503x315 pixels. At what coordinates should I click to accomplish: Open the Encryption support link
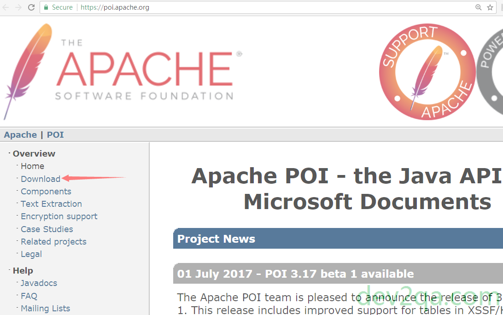[59, 216]
